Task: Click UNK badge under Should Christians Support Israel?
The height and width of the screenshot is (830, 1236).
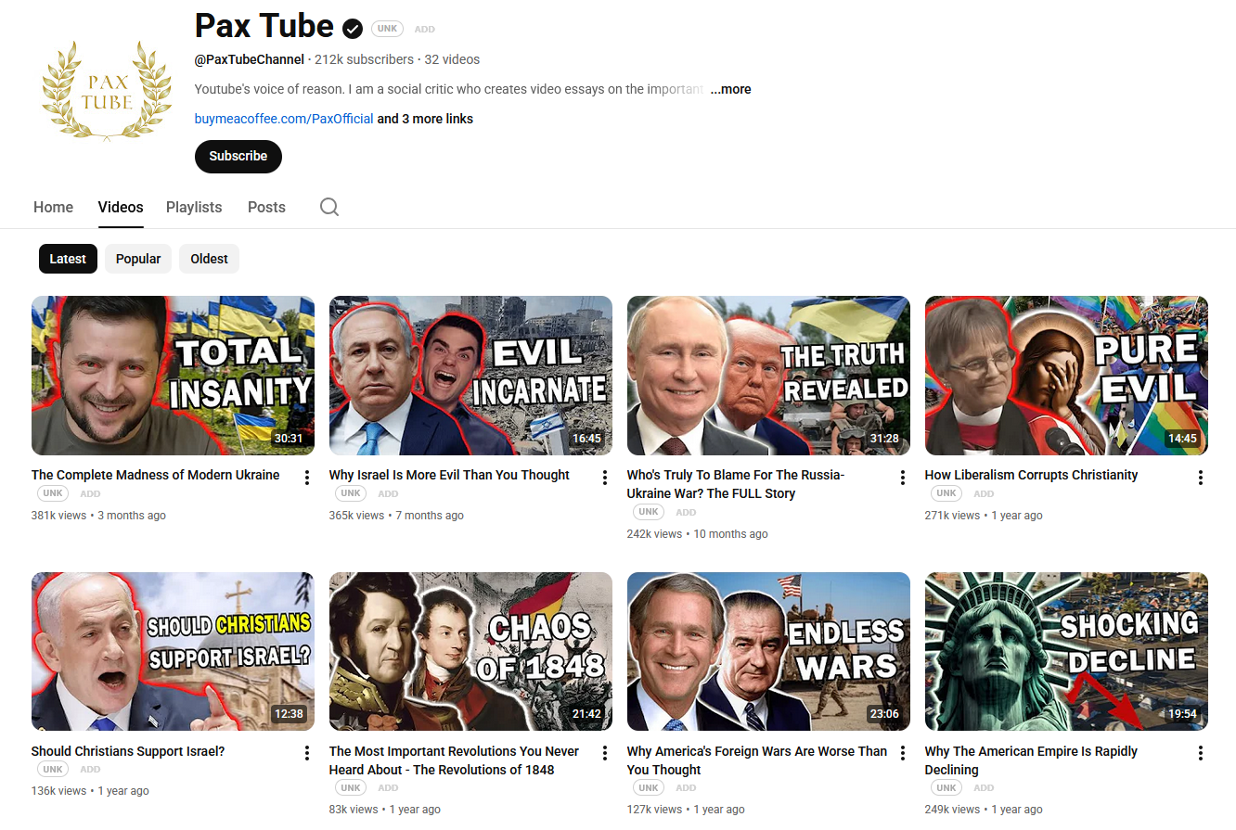Action: [x=53, y=770]
